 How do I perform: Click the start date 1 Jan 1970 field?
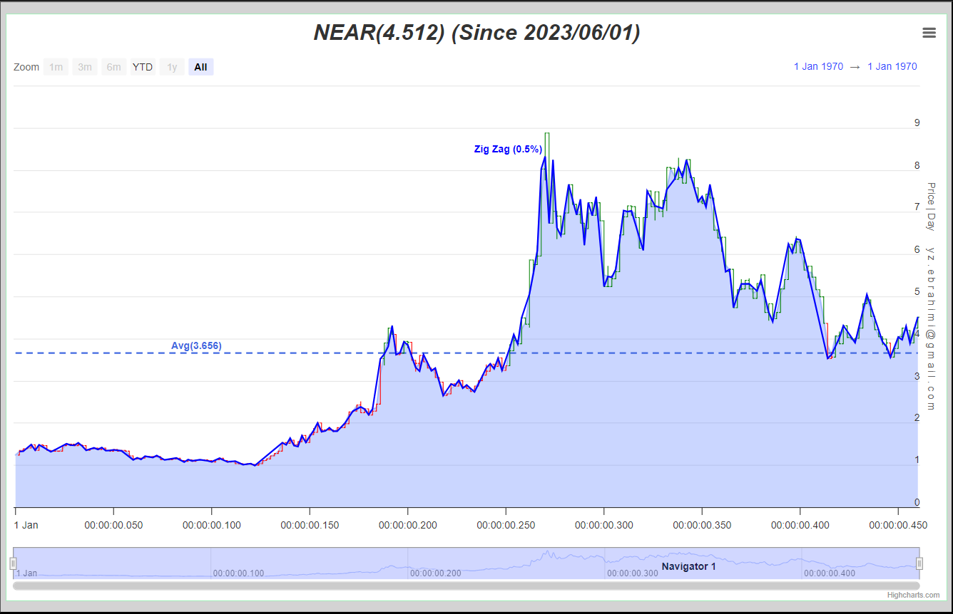point(818,66)
